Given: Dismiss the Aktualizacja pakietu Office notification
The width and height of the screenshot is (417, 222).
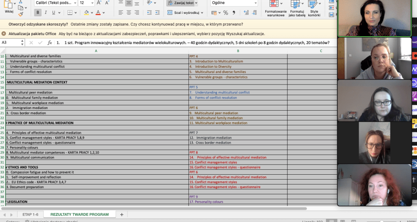Looking at the screenshot, I should 4,33.
